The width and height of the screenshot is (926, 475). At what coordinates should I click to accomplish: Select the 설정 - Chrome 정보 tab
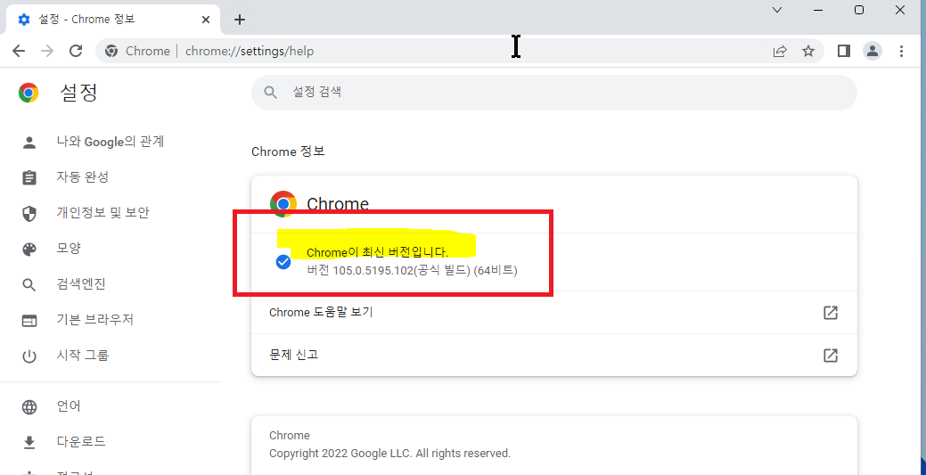click(x=114, y=20)
